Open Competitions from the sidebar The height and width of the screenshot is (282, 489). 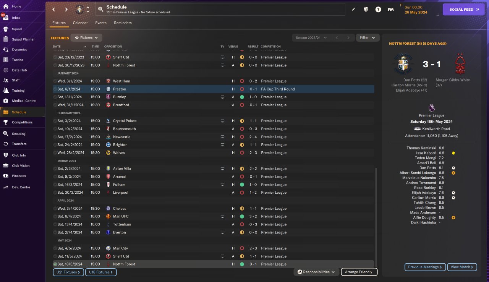click(22, 122)
